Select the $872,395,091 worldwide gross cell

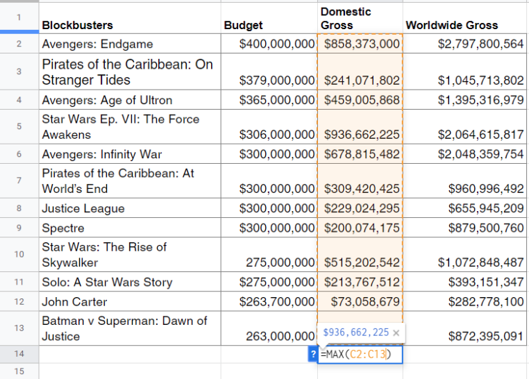[464, 328]
